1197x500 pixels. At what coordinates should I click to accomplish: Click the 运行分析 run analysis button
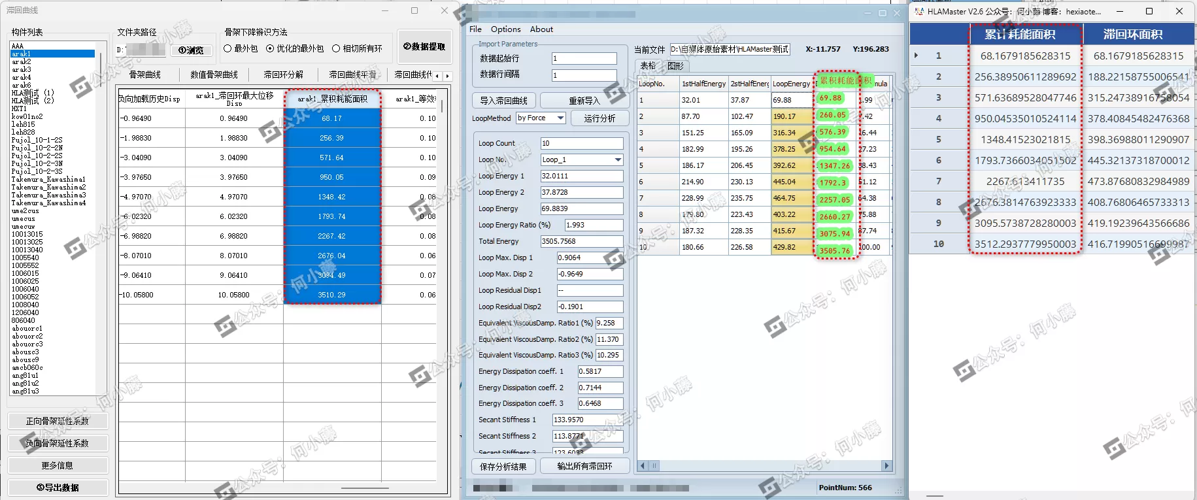pyautogui.click(x=599, y=118)
